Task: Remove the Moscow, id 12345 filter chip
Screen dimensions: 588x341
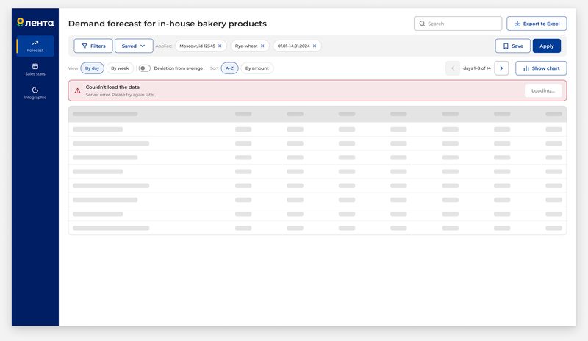Action: tap(220, 46)
